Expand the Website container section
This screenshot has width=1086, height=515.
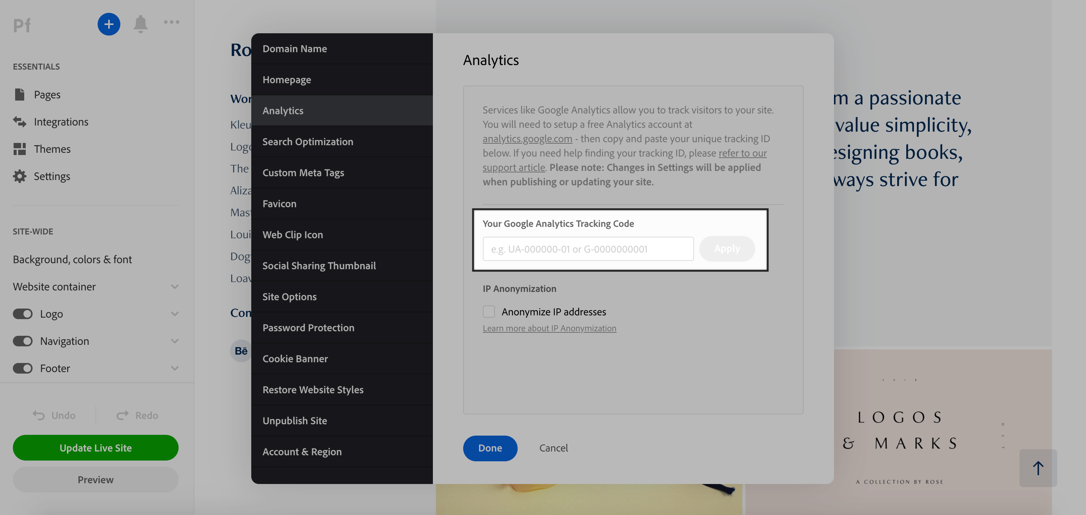coord(174,287)
